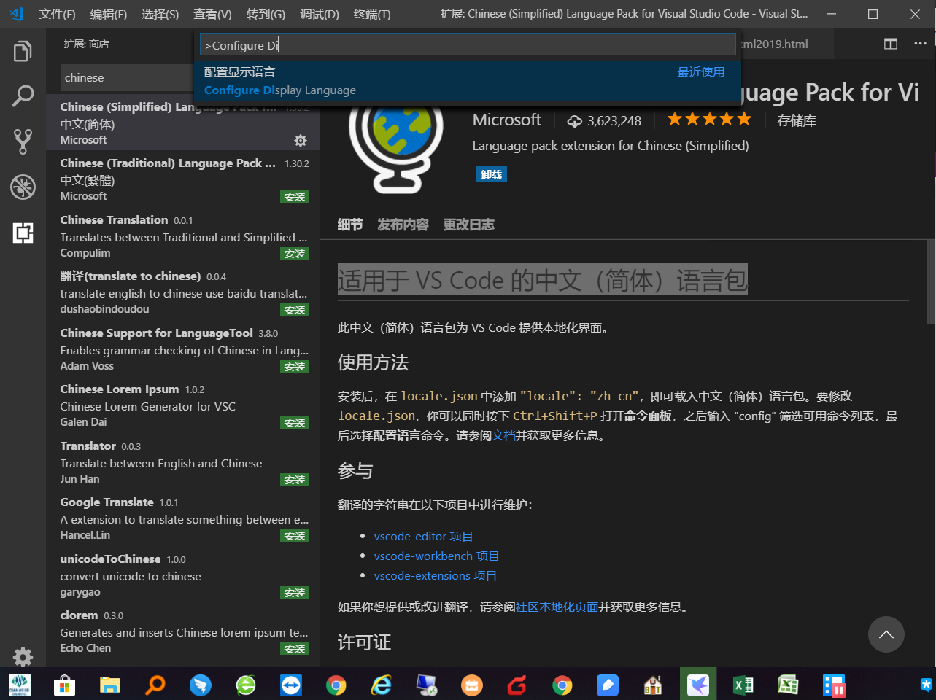Image resolution: width=936 pixels, height=700 pixels.
Task: Click the split editor layout icon
Action: (x=890, y=43)
